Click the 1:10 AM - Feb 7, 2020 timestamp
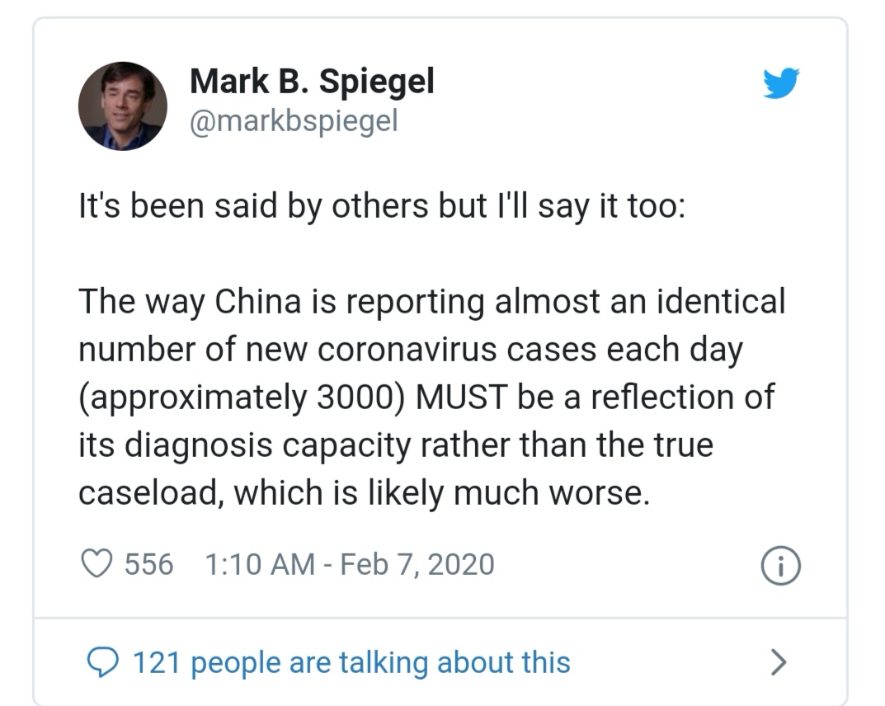This screenshot has width=885, height=706. click(x=350, y=564)
